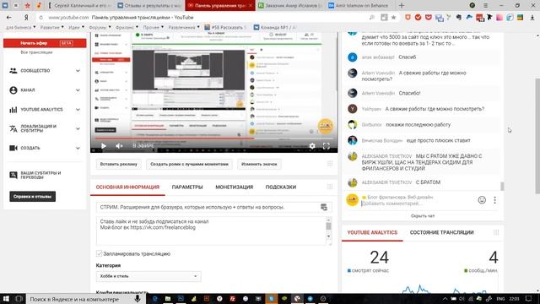Open Команда №1 bookmark
This screenshot has width=540, height=304.
click(275, 27)
